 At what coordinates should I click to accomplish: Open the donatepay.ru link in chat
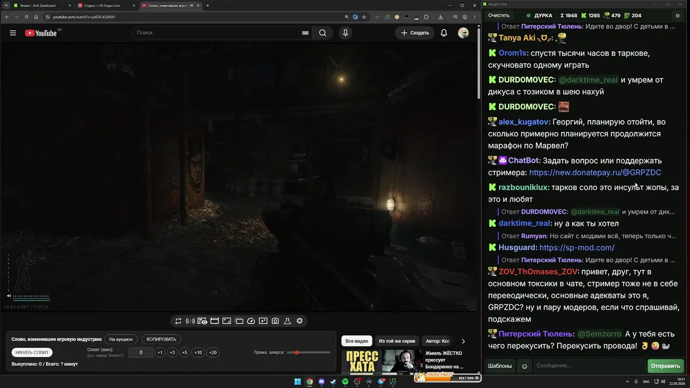(595, 173)
